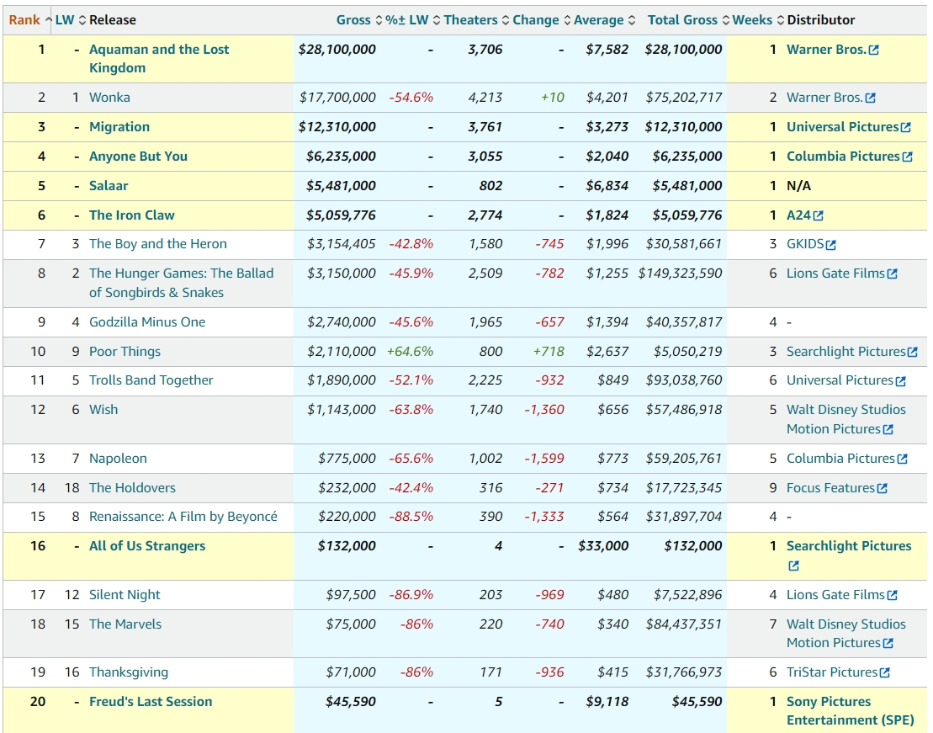The width and height of the screenshot is (933, 733).
Task: Click external link icon after TriStar Pictures
Action: pyautogui.click(x=884, y=673)
